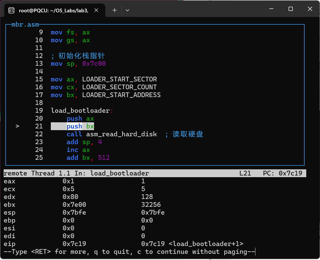Screen dimensions: 320x260
Task: Click line 10 'mov gs, ax'
Action: point(70,40)
